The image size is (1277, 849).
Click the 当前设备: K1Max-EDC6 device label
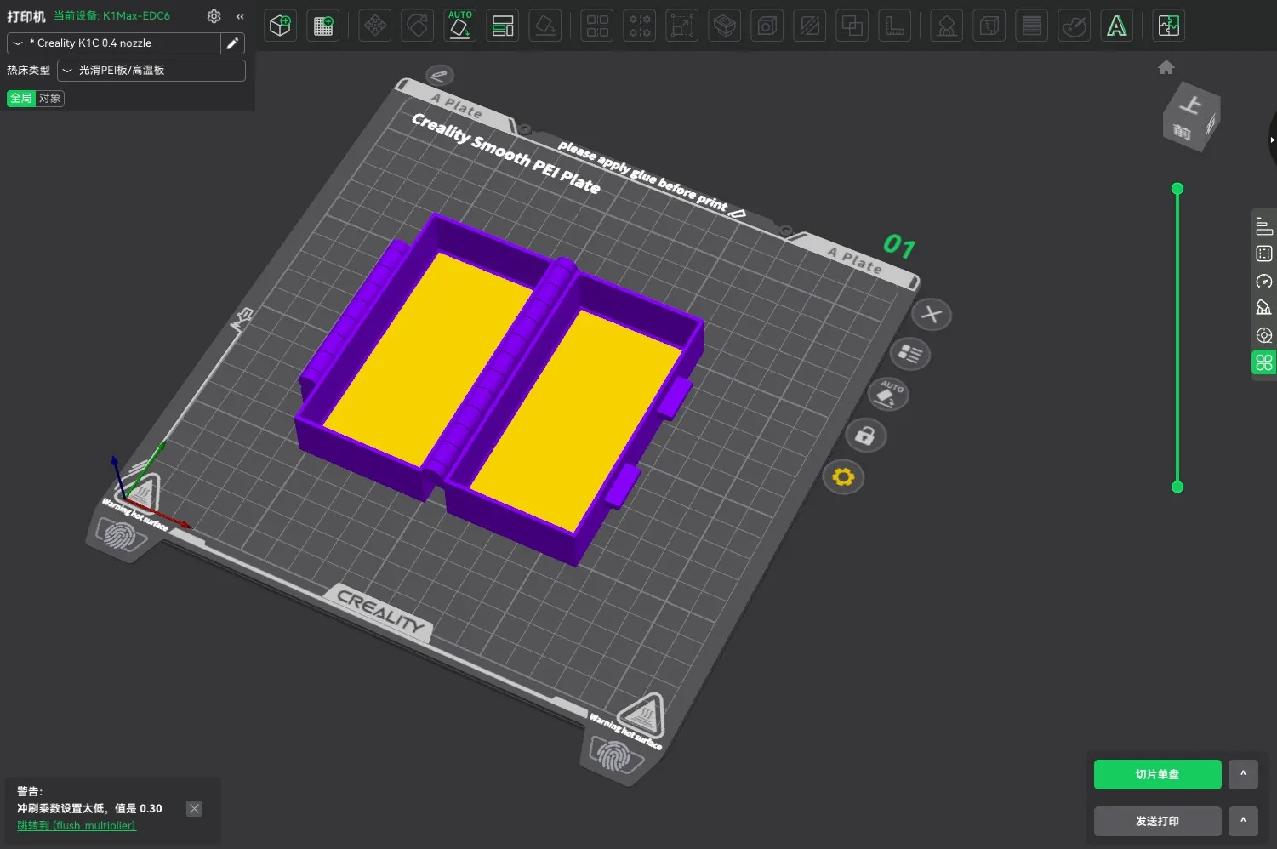point(111,16)
